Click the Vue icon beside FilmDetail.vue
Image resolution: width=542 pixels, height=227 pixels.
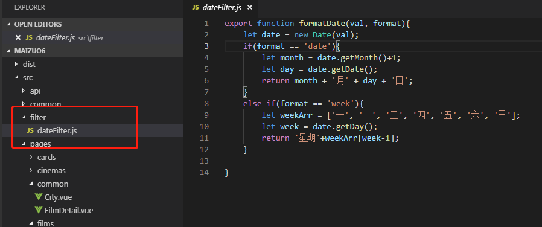point(39,211)
